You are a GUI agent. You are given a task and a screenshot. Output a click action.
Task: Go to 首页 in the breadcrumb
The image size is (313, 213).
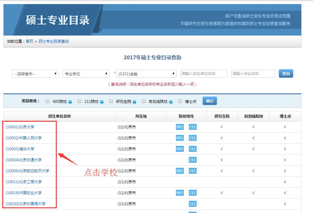pyautogui.click(x=29, y=41)
